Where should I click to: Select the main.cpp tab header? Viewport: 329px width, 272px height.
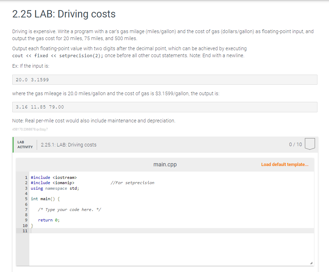pos(165,164)
